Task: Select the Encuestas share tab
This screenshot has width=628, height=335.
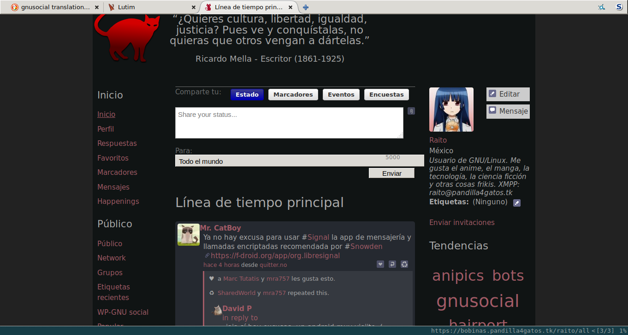Action: pyautogui.click(x=386, y=94)
